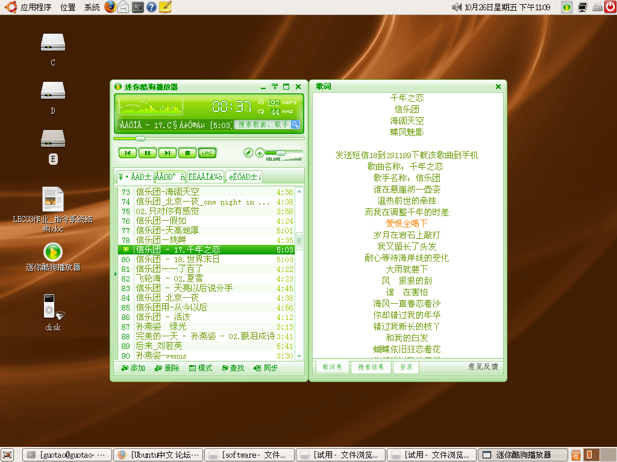Select the playing row 千年之恋
617x462 pixels.
pyautogui.click(x=207, y=250)
